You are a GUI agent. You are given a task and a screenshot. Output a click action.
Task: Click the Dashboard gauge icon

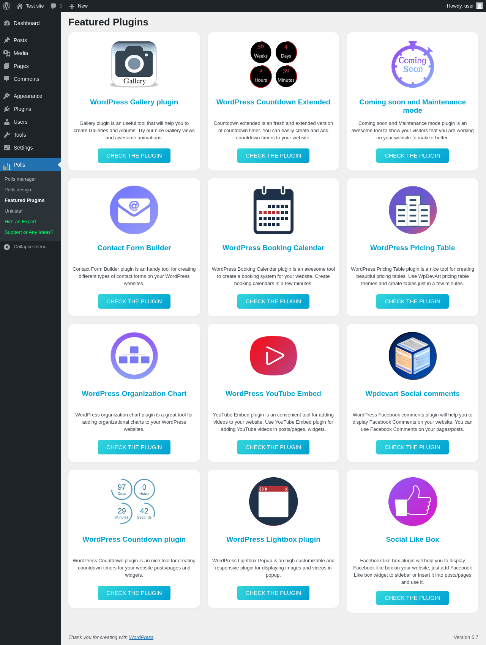coord(7,23)
